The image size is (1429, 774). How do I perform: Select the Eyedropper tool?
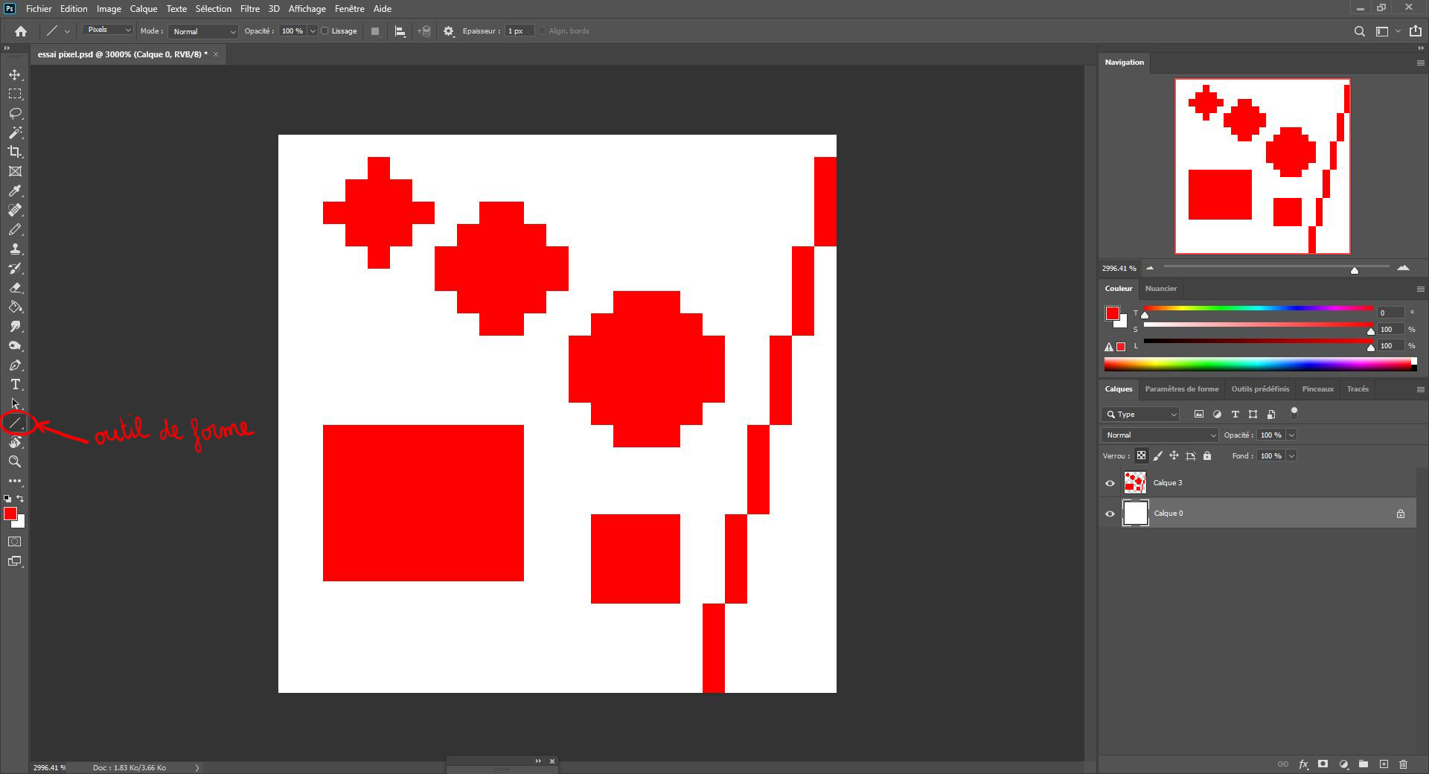coord(14,191)
